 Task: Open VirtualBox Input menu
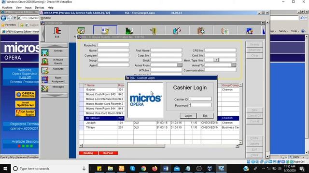click(28, 8)
